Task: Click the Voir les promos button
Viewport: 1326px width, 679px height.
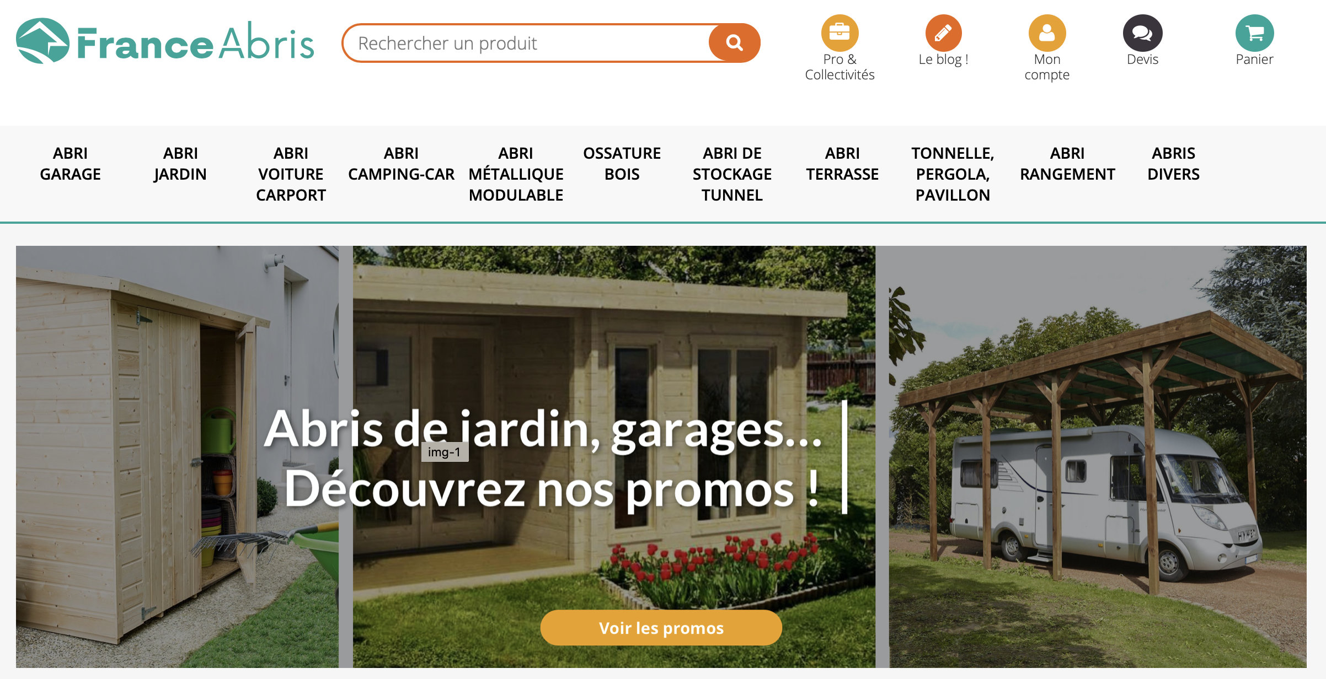Action: click(661, 628)
